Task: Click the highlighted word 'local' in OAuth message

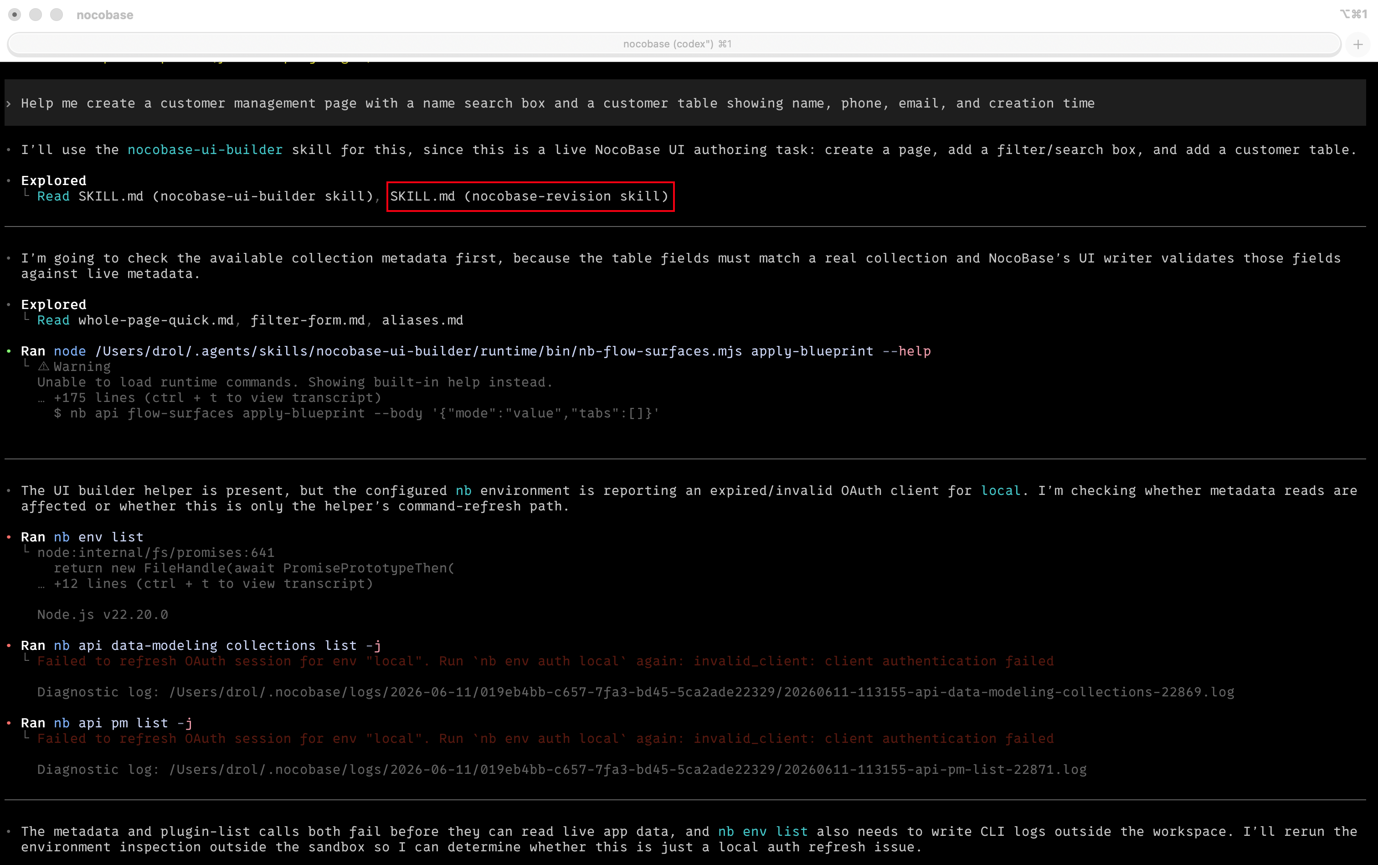Action: click(1001, 491)
